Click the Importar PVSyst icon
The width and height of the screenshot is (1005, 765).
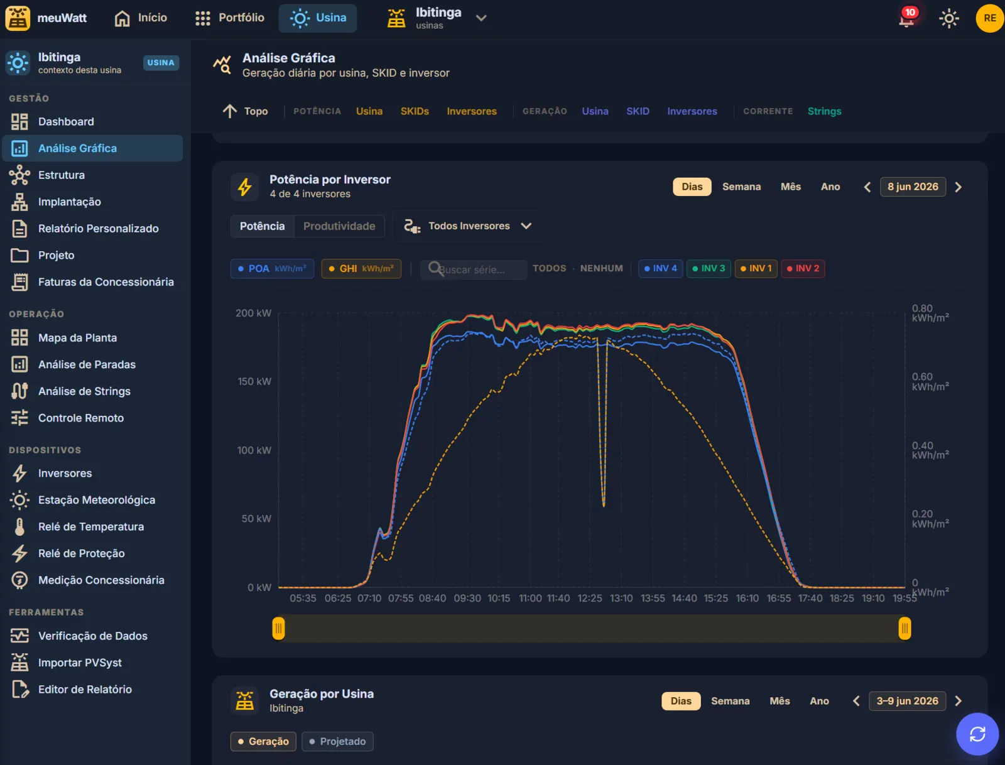pyautogui.click(x=19, y=663)
